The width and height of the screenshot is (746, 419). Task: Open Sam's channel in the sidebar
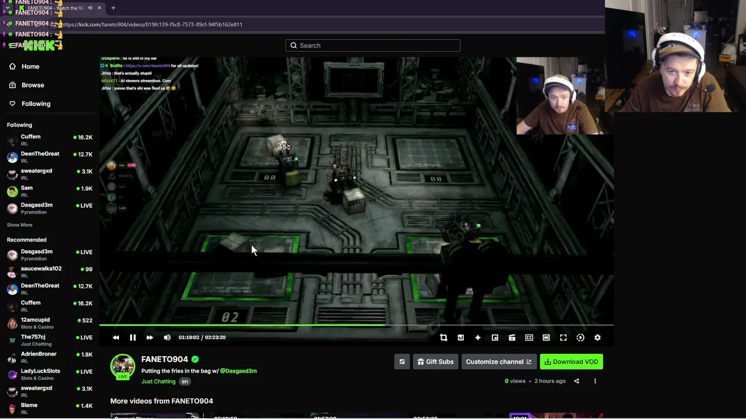pyautogui.click(x=50, y=191)
